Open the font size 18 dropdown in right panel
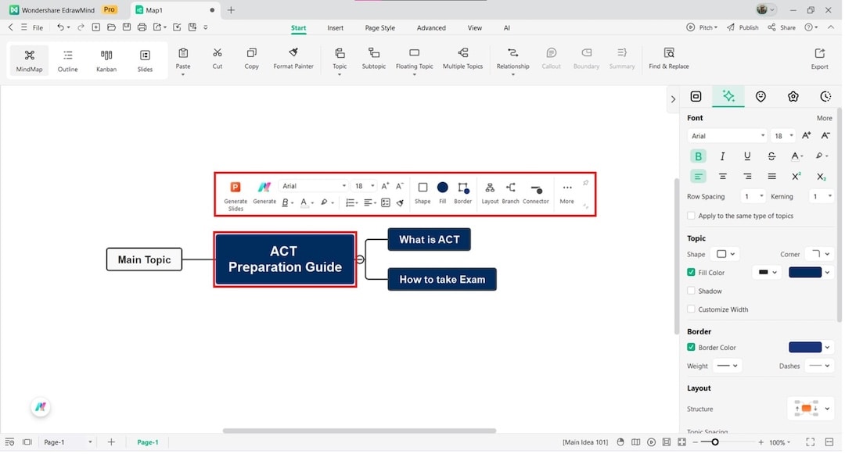This screenshot has height=454, width=845. 783,136
